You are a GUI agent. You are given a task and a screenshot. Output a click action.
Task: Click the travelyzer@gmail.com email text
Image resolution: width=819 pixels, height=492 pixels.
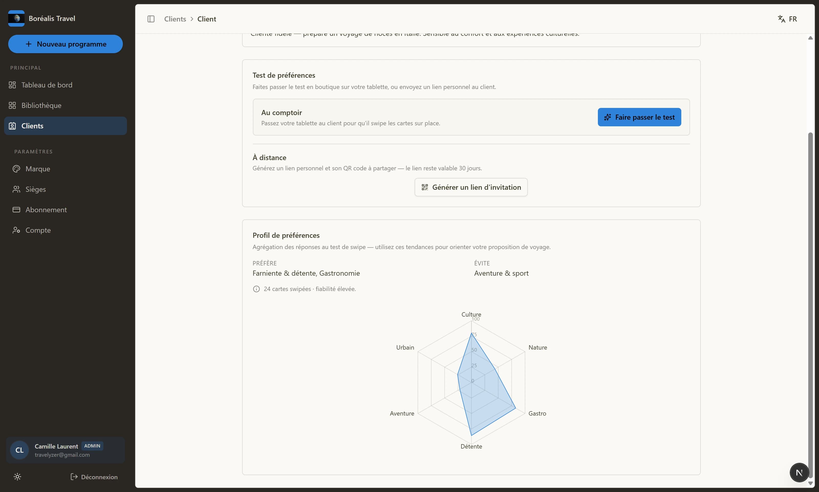62,455
